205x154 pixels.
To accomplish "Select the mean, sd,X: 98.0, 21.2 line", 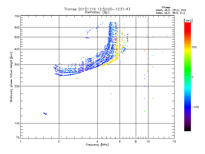I will 170,13.
